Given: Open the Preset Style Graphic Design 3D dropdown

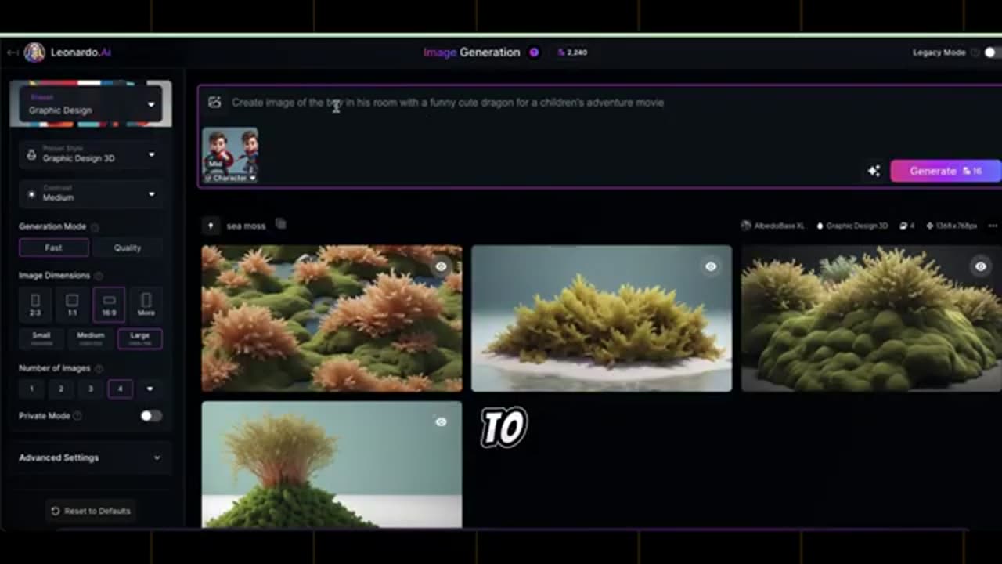Looking at the screenshot, I should (x=91, y=154).
